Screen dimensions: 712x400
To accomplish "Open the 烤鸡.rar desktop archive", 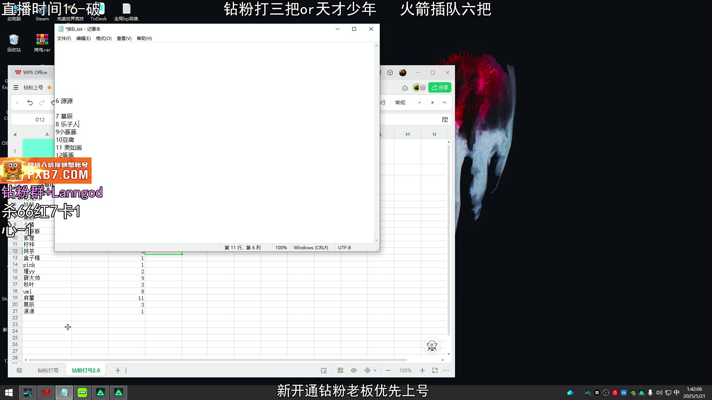I will click(x=42, y=43).
